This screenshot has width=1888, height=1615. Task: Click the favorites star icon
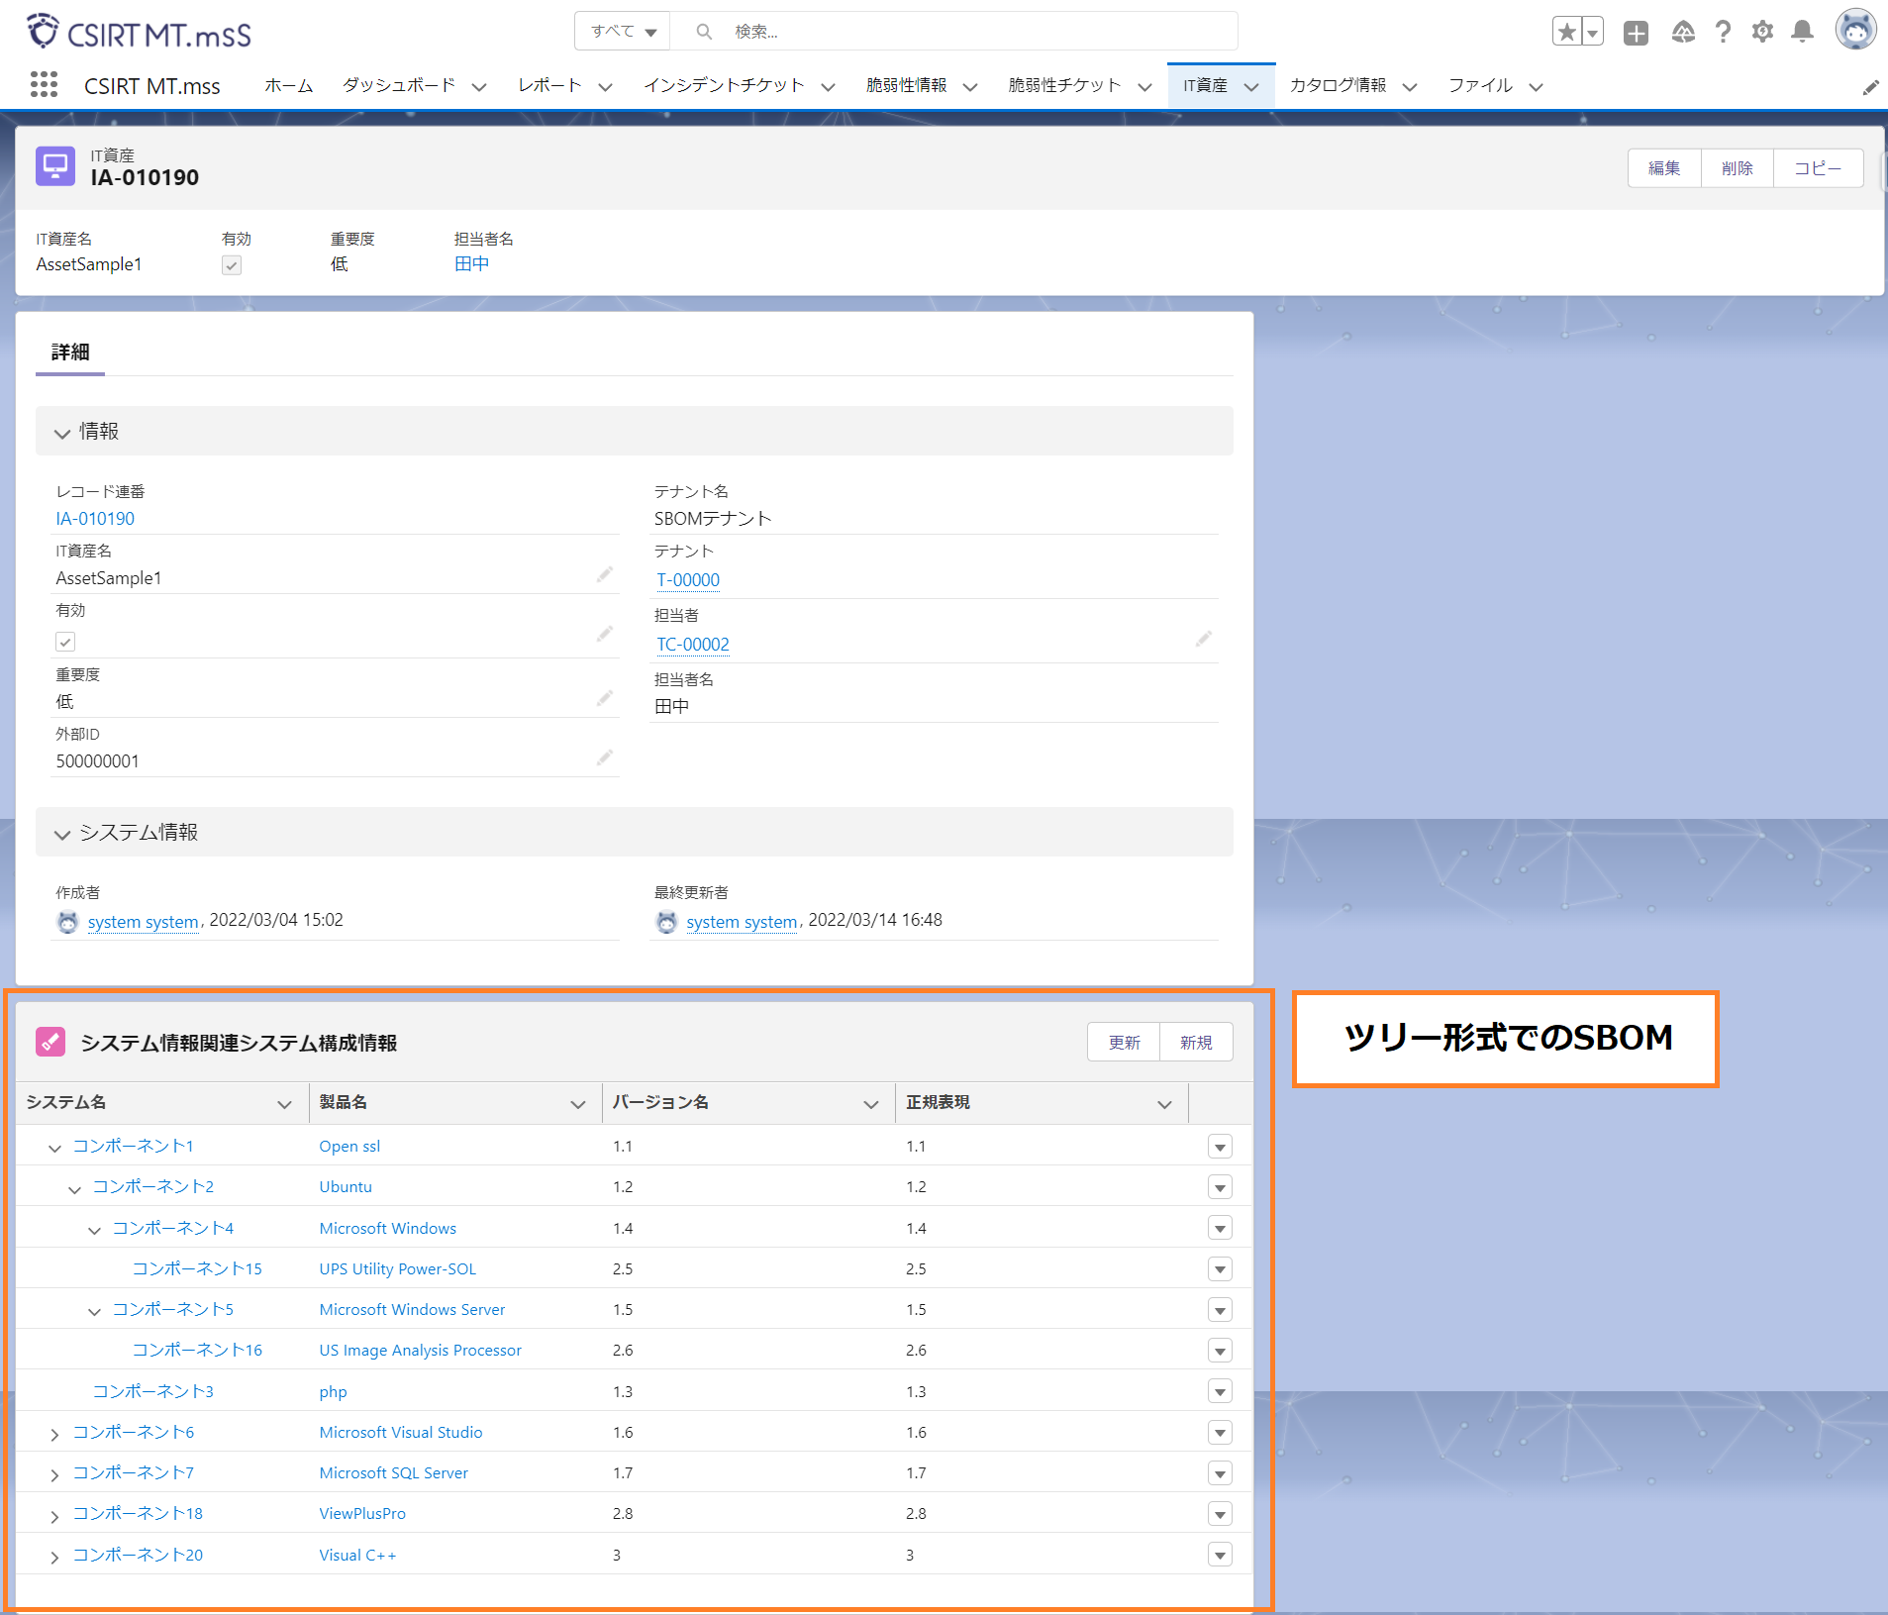pyautogui.click(x=1566, y=33)
